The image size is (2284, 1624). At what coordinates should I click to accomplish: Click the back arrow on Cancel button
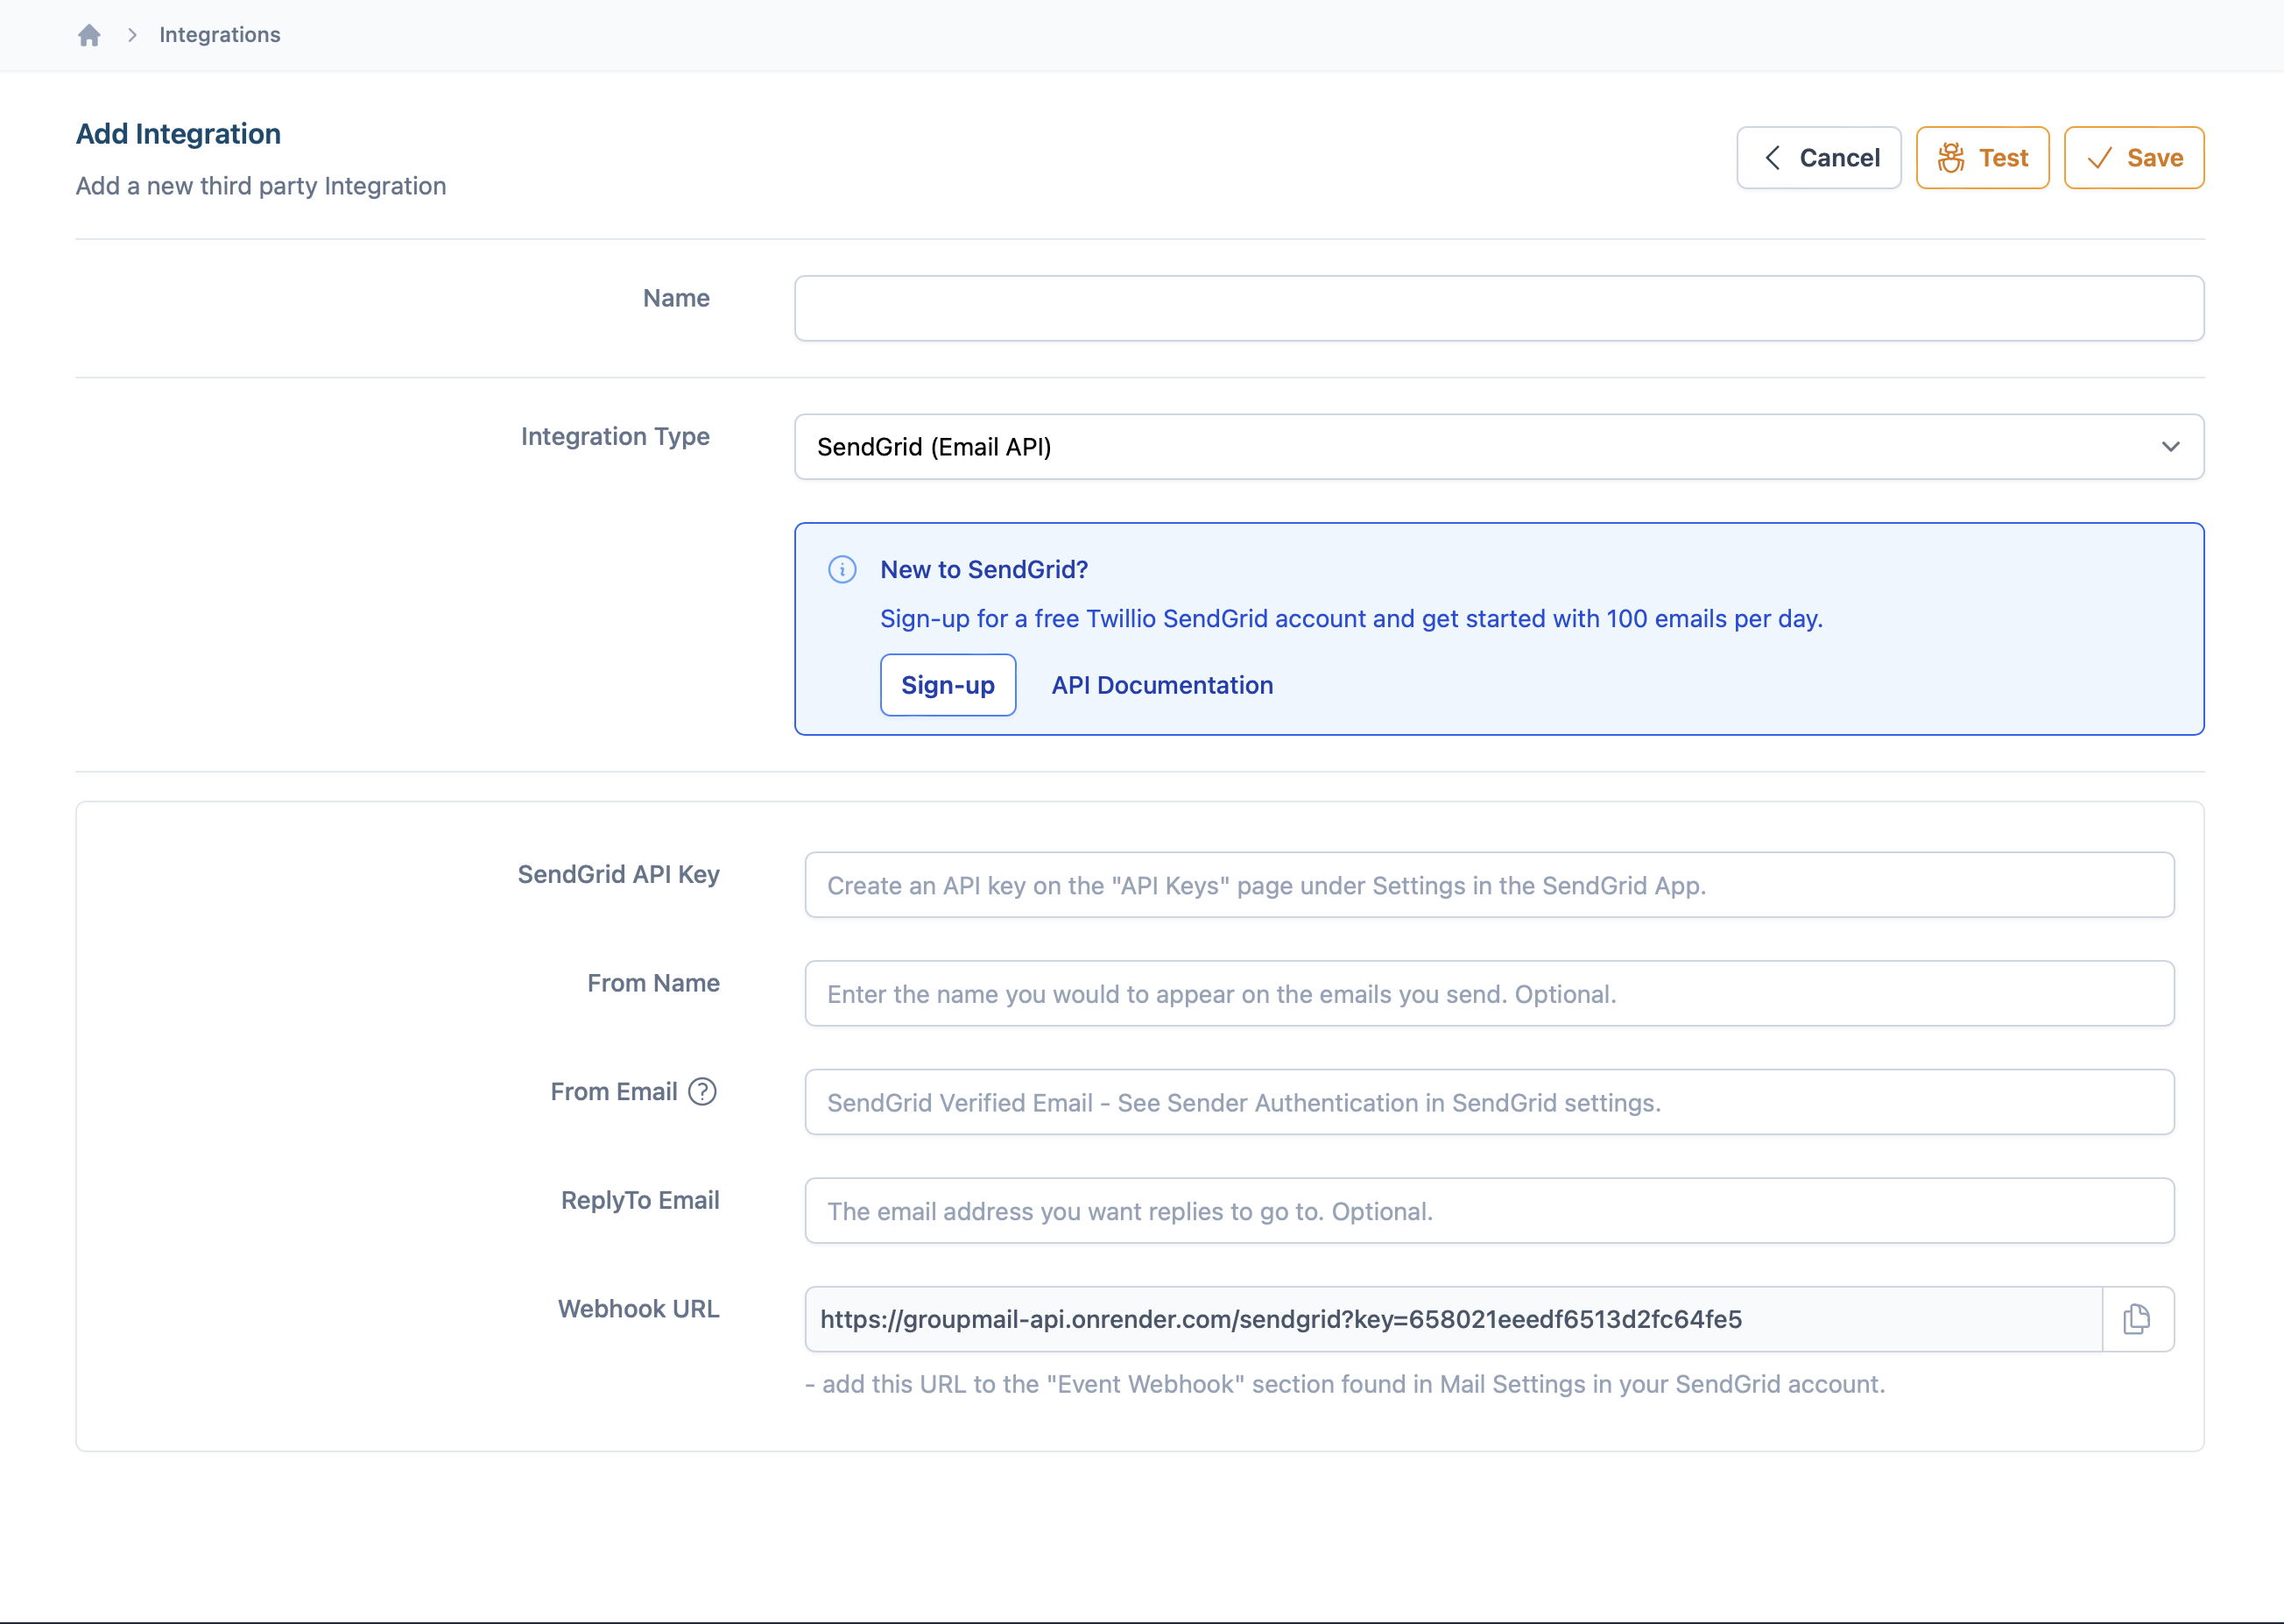pyautogui.click(x=1773, y=158)
